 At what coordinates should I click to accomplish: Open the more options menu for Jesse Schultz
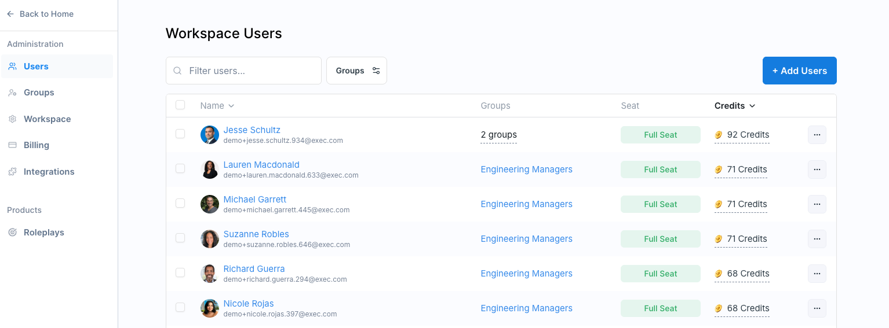817,135
